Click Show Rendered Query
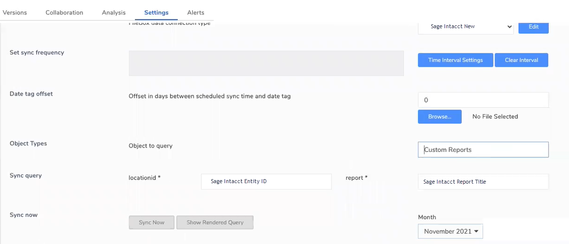The width and height of the screenshot is (569, 244). (215, 223)
